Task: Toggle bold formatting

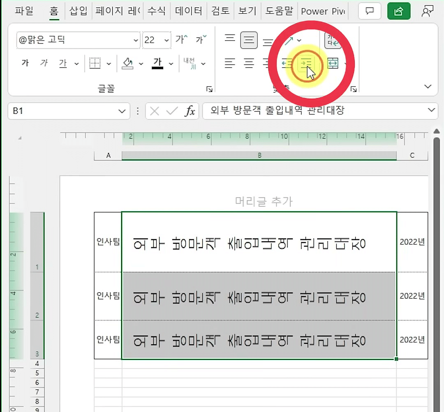Action: point(25,63)
